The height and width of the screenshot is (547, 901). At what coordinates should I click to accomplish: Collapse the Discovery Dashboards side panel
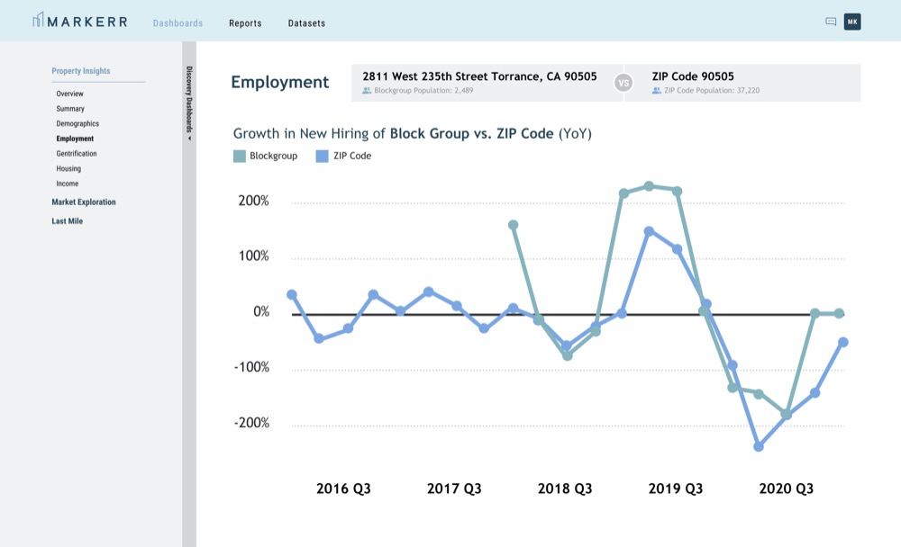tap(189, 104)
